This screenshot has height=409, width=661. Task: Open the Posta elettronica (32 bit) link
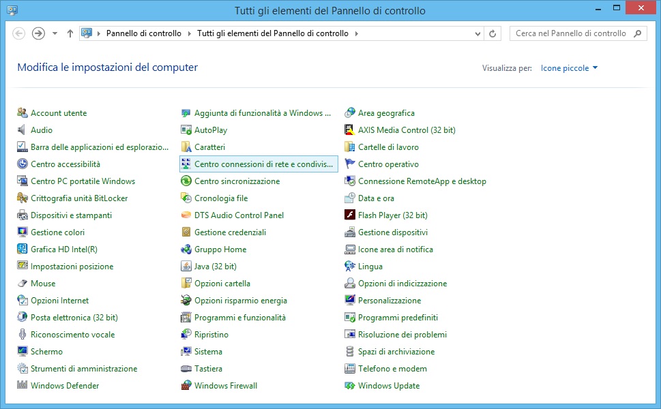click(74, 318)
